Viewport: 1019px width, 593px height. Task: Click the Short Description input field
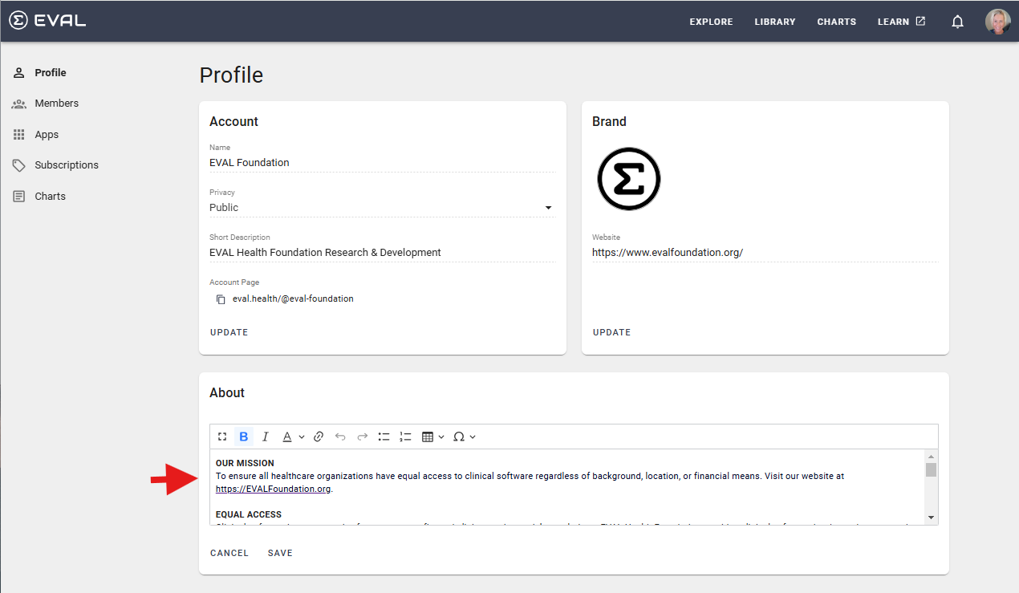click(382, 253)
